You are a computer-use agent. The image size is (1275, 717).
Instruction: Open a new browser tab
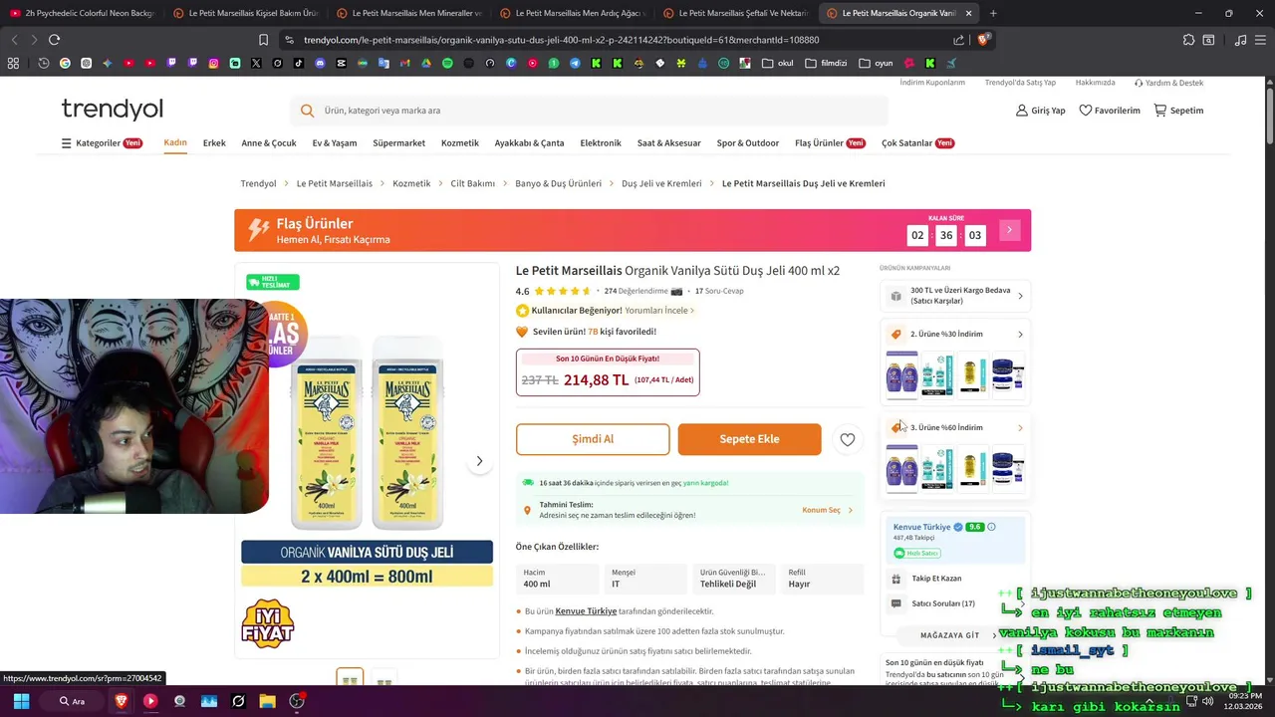pyautogui.click(x=993, y=13)
